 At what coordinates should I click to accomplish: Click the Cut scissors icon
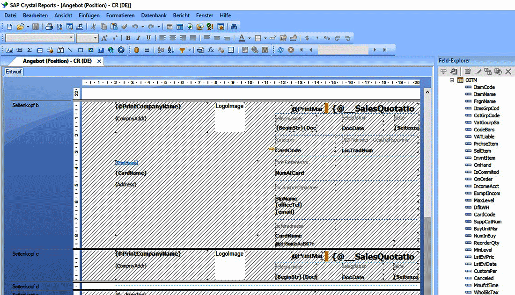click(93, 27)
